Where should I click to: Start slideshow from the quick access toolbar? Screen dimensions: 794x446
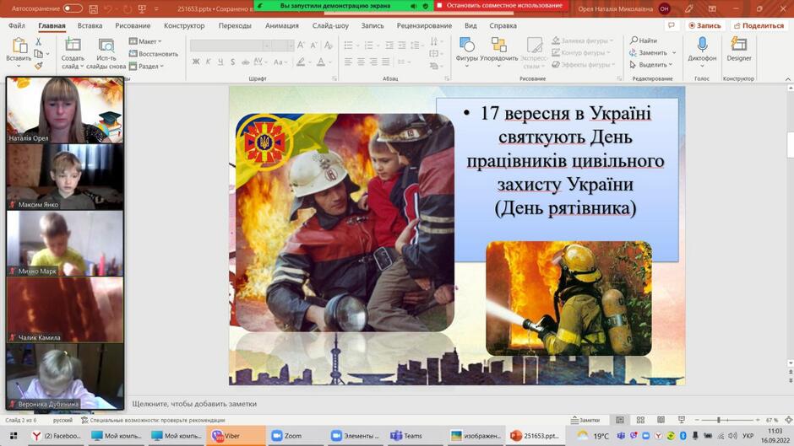142,9
